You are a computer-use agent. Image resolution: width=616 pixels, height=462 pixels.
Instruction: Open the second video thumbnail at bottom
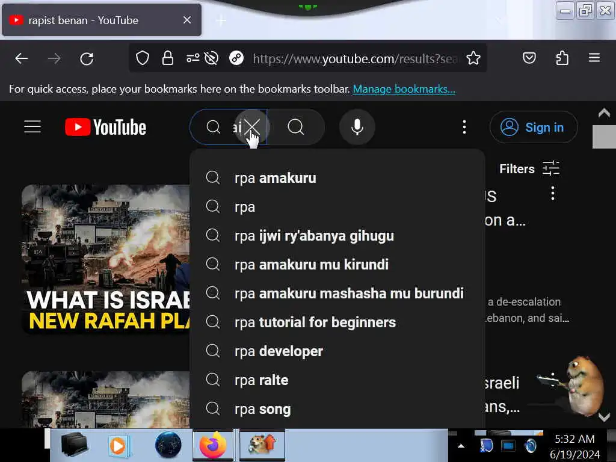pos(106,399)
